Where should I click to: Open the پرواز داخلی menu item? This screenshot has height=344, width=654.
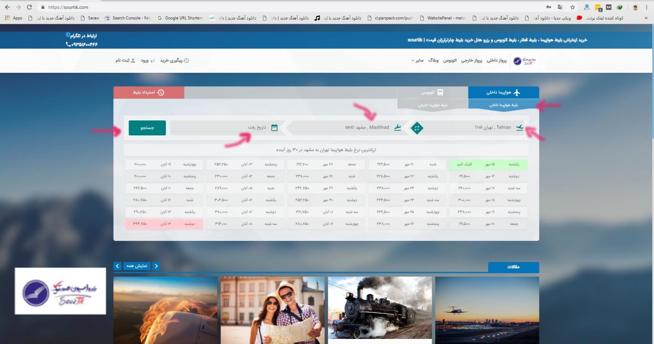pos(497,61)
